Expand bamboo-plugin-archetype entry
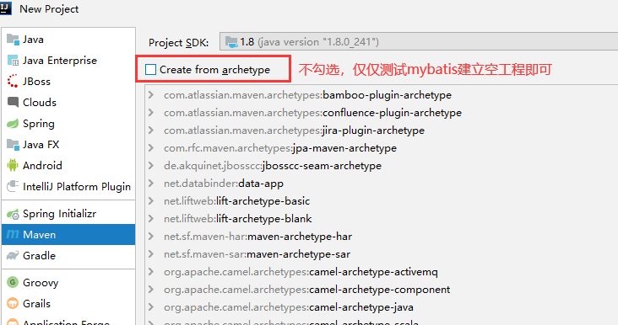This screenshot has height=325, width=618. 151,94
